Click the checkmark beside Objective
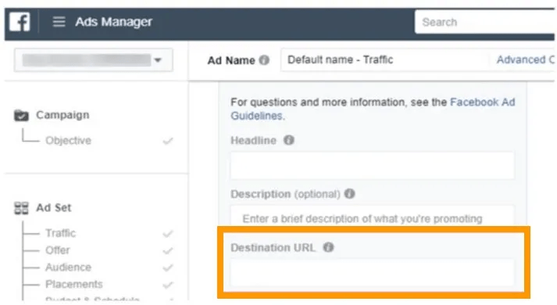 click(168, 141)
